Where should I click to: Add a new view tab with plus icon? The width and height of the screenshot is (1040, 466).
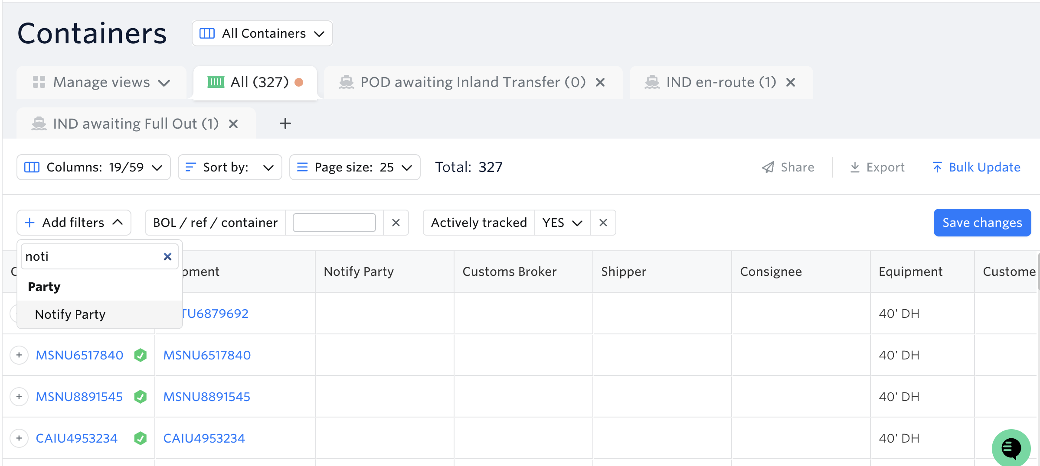285,124
